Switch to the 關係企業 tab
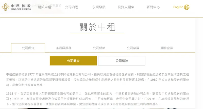The image size is (203, 109). pos(167,48)
